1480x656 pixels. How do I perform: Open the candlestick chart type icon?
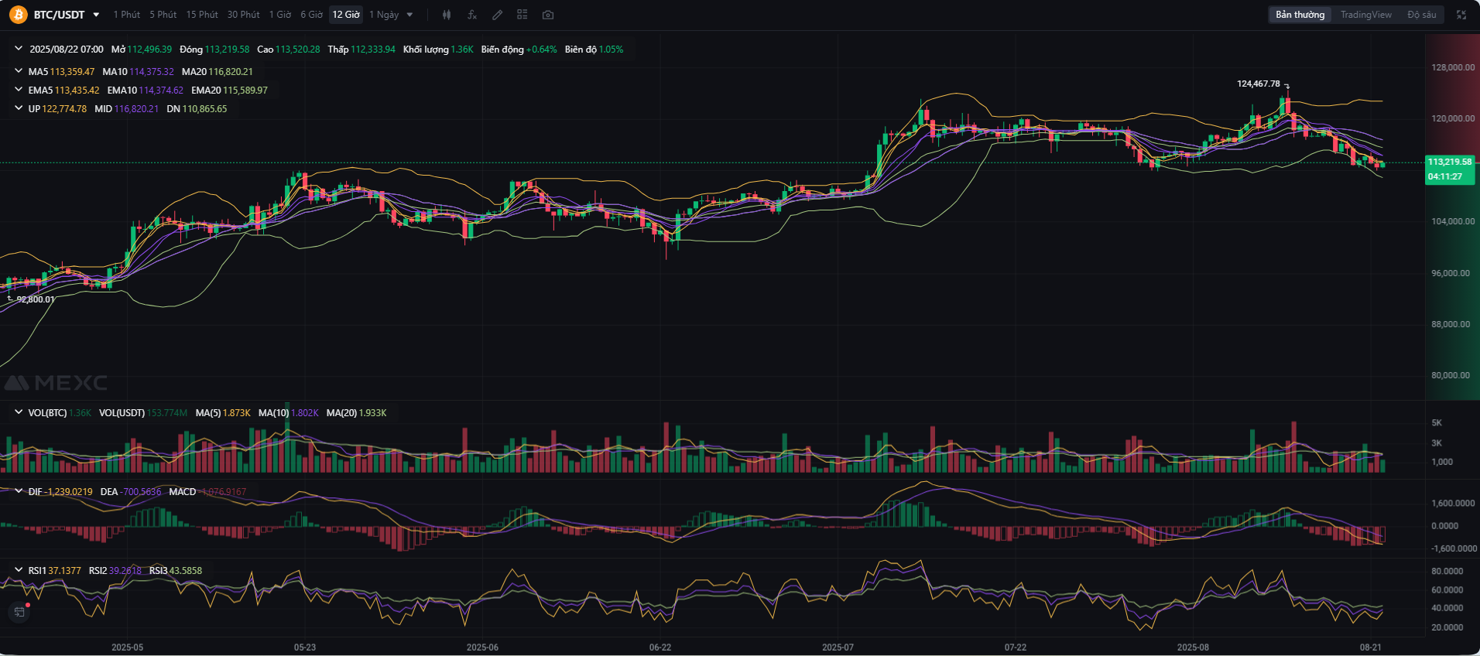447,15
